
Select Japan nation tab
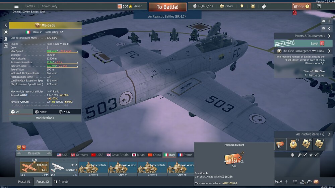138,155
